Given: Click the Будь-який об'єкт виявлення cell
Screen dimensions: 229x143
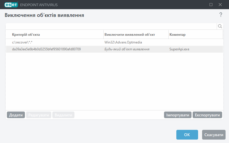Looking at the screenshot, I should (127, 49).
